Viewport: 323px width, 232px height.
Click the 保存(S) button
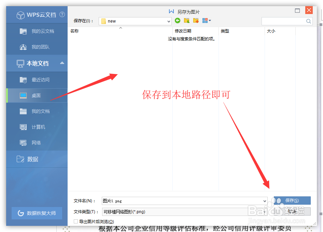(x=292, y=201)
